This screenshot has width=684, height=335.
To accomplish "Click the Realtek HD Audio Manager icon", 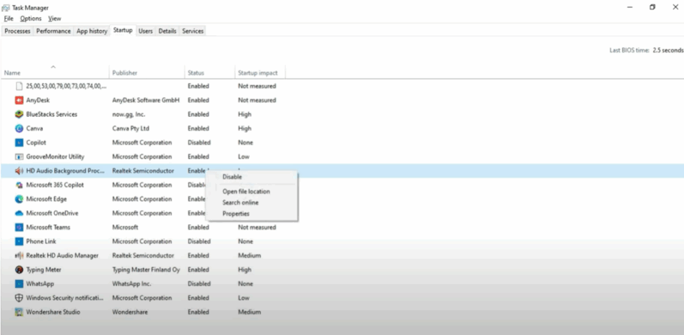I will 19,255.
